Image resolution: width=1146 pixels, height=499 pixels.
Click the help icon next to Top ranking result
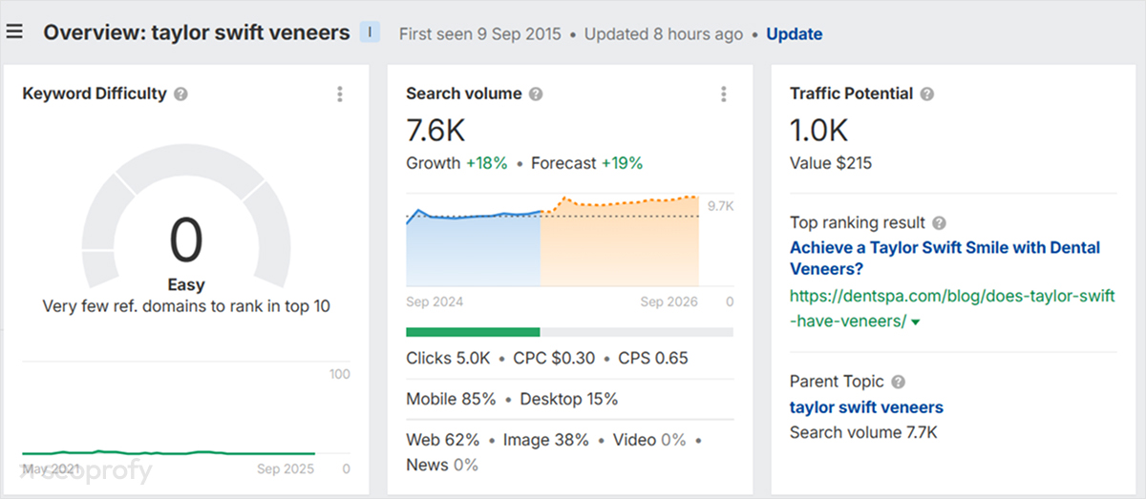(940, 222)
